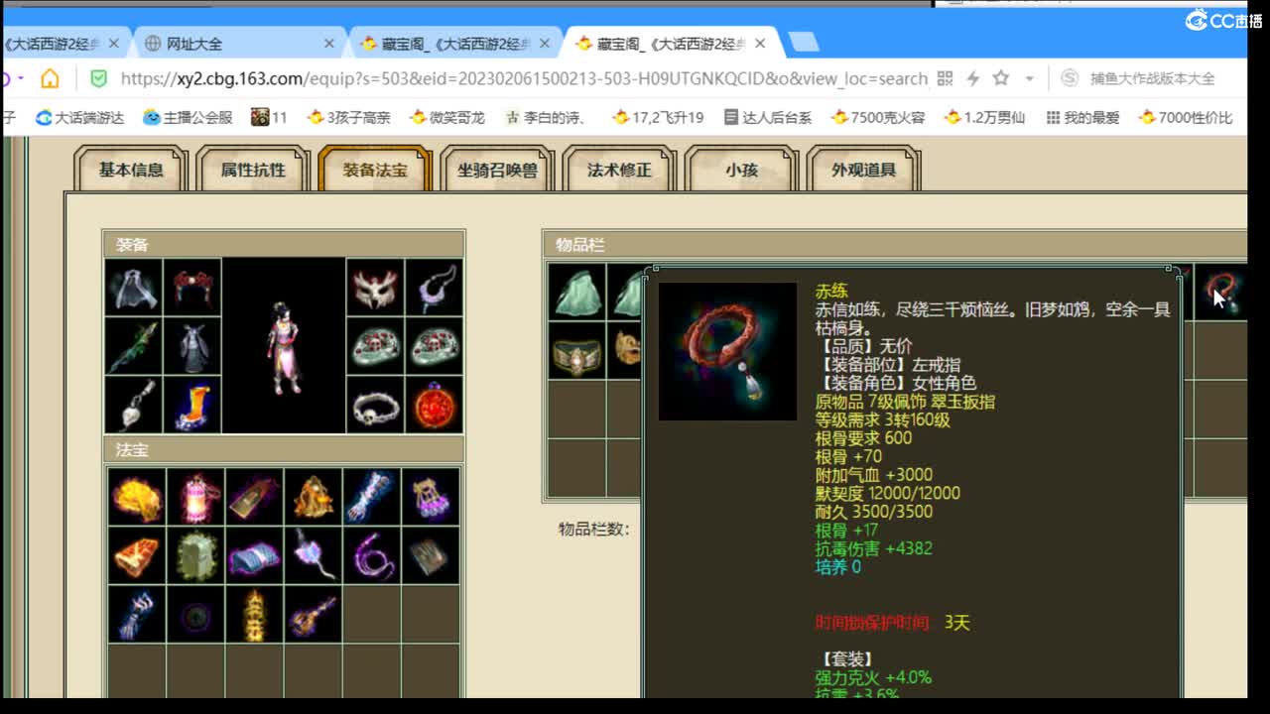Select the white skull bracelet icon

(375, 405)
